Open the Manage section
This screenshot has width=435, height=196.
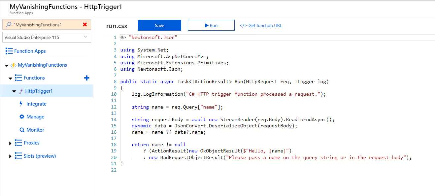(35, 117)
